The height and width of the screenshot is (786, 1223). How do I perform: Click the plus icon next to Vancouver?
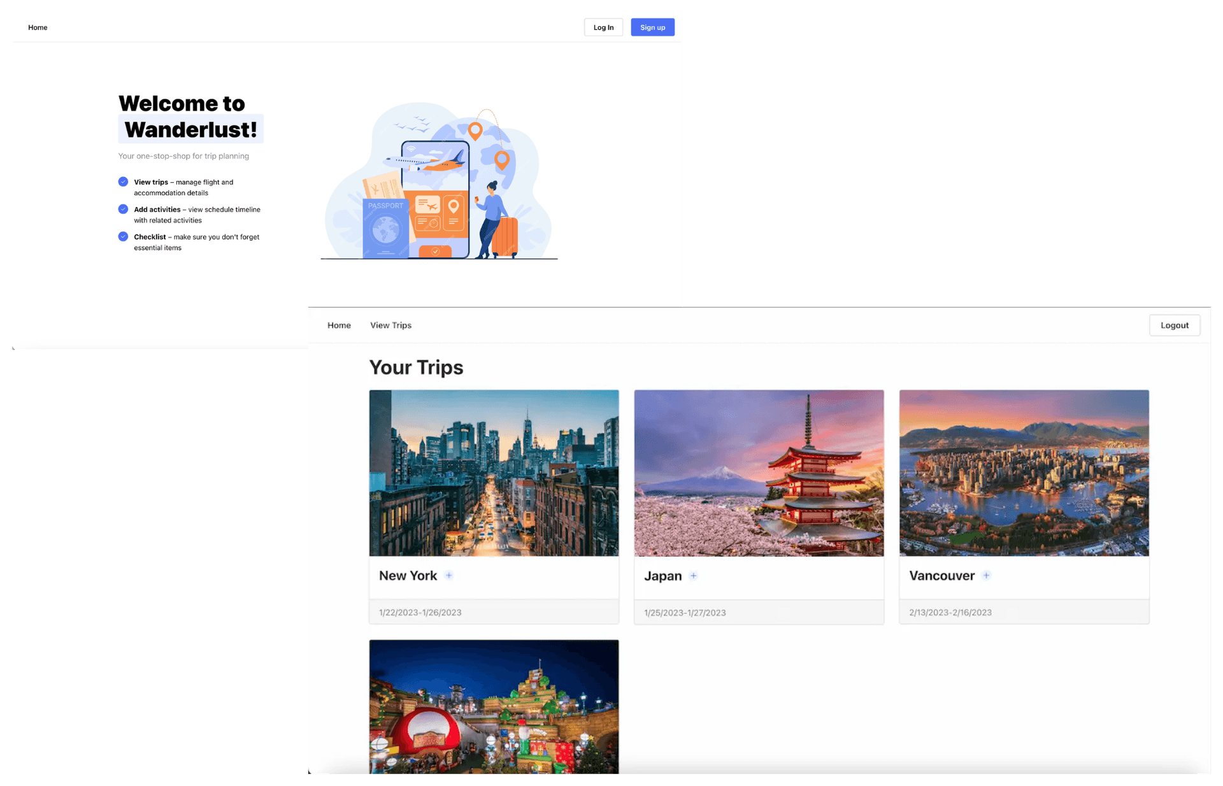coord(986,575)
